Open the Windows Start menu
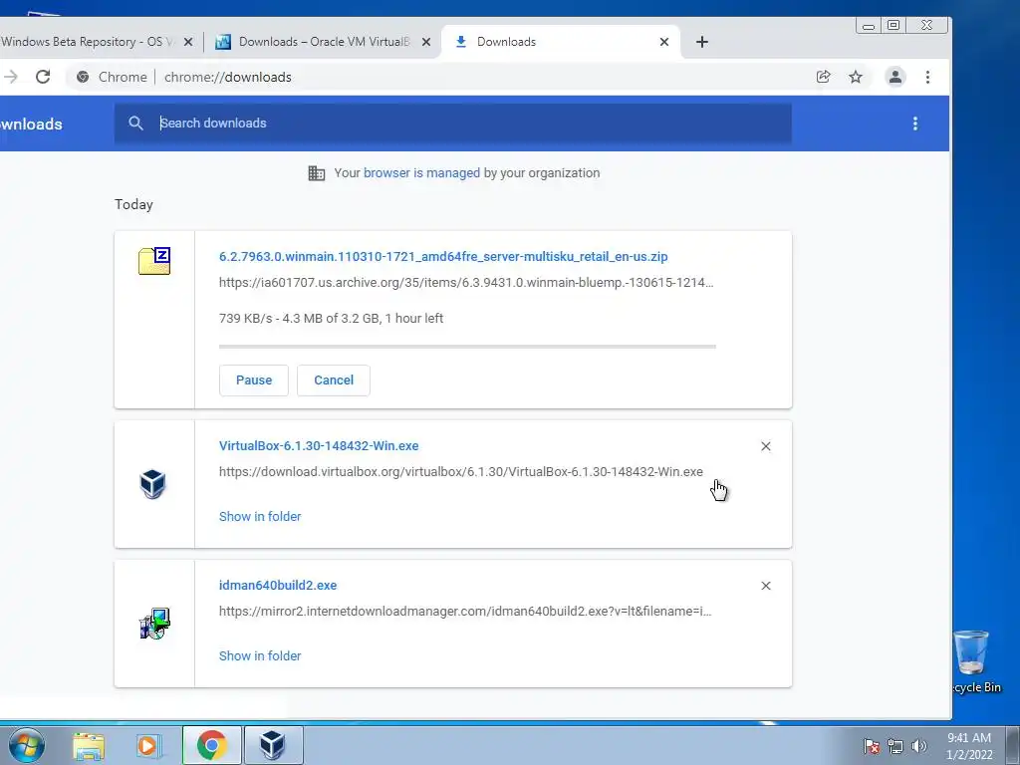 [x=27, y=745]
